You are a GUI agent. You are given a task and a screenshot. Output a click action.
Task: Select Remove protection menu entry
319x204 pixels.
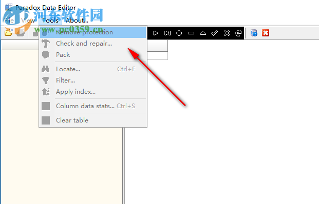(93, 32)
